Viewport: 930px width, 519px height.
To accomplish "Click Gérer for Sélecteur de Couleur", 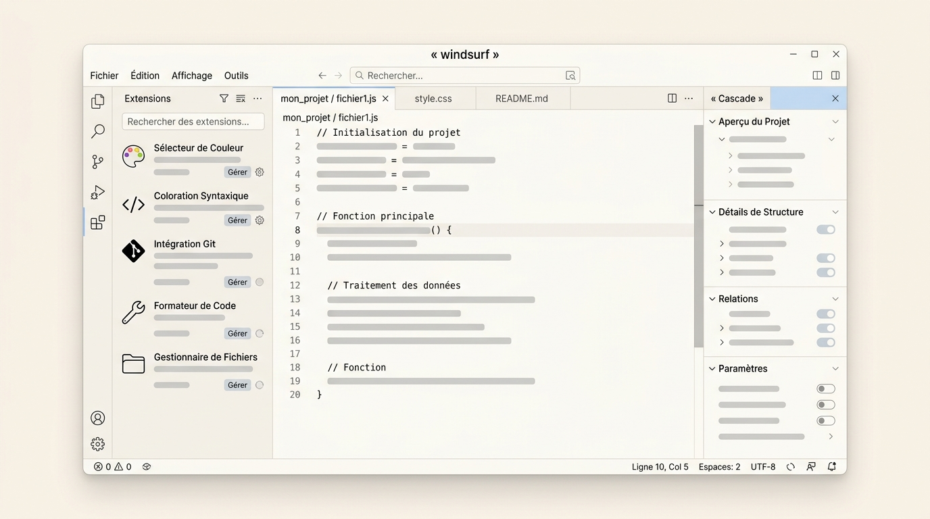I will click(x=238, y=172).
